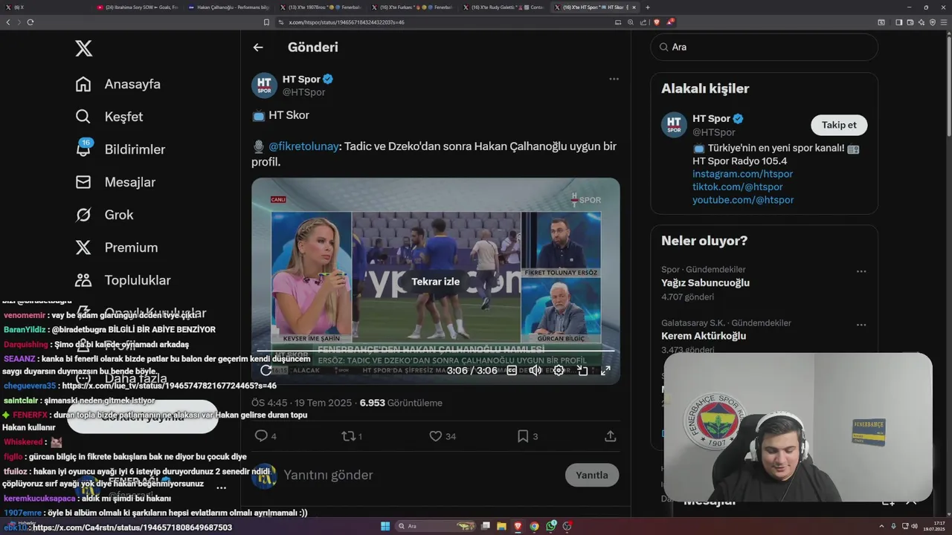Screen dimensions: 952x535
Task: Toggle picture-in-picture on video
Action: tap(582, 370)
